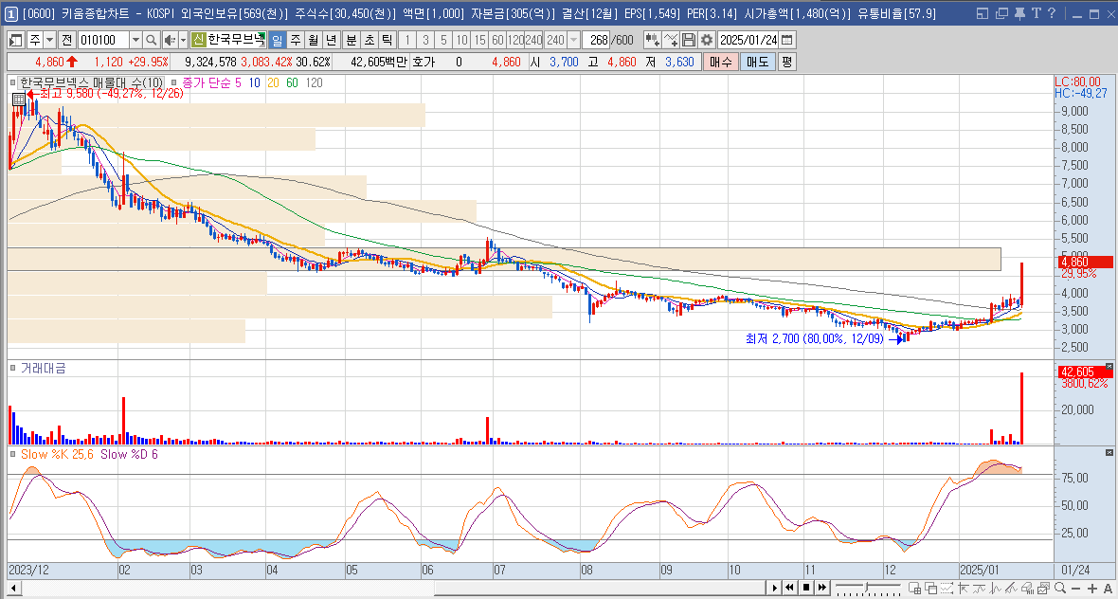
Task: Select the tick 틱 period toggle
Action: (386, 40)
